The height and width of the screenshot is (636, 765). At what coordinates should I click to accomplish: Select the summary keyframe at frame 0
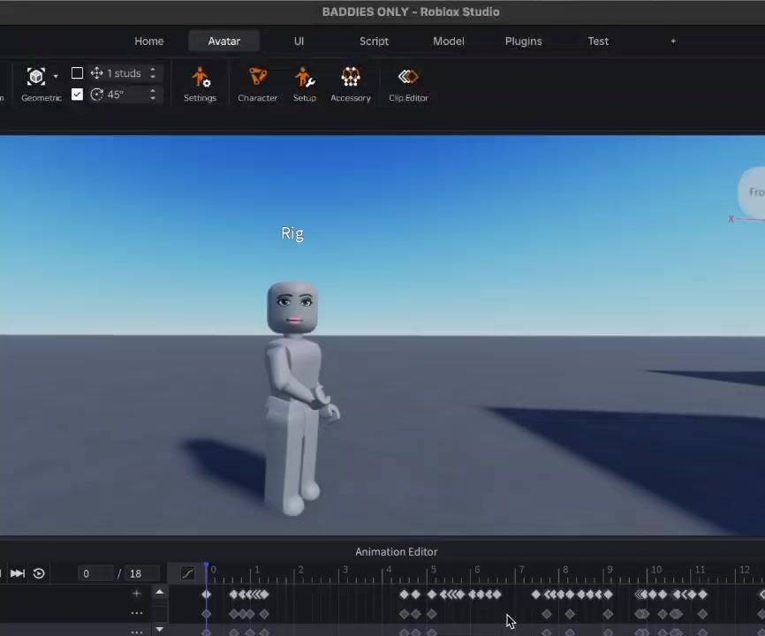click(x=207, y=594)
